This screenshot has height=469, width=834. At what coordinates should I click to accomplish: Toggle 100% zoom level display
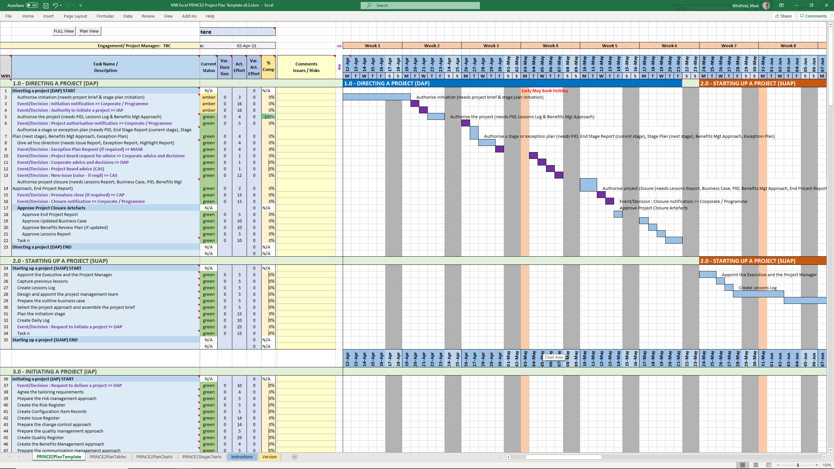coord(827,465)
